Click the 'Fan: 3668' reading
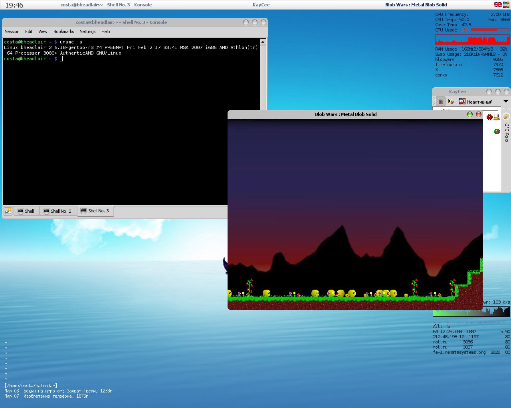The image size is (511, 408). [x=499, y=20]
